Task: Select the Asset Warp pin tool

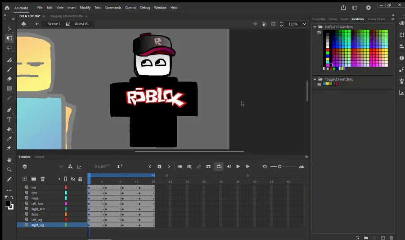Action: [x=9, y=148]
